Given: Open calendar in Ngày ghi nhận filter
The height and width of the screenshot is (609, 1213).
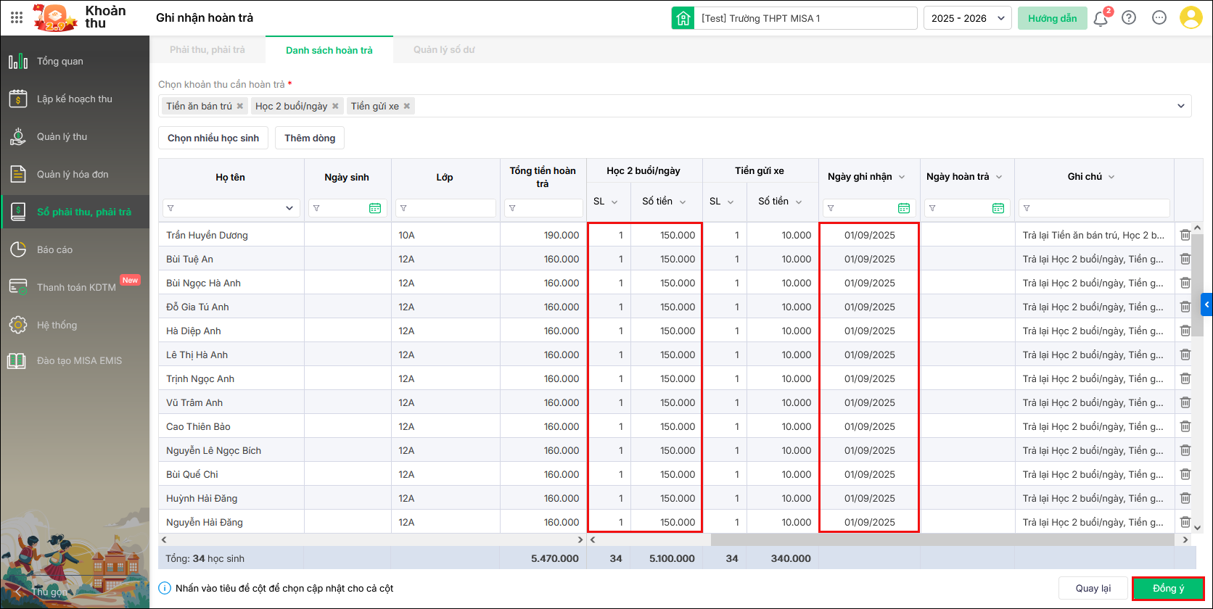Looking at the screenshot, I should coord(904,208).
